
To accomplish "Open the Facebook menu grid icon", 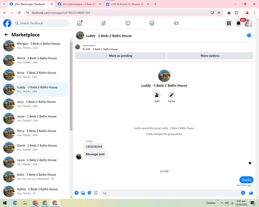I will [x=229, y=23].
